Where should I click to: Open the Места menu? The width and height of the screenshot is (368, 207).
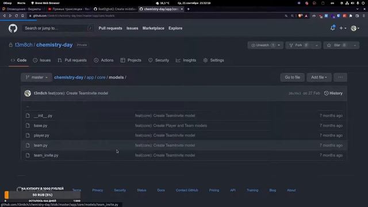21,3
